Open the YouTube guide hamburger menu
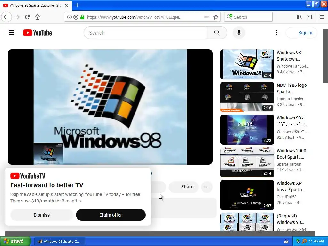Image resolution: width=328 pixels, height=246 pixels. pos(12,33)
